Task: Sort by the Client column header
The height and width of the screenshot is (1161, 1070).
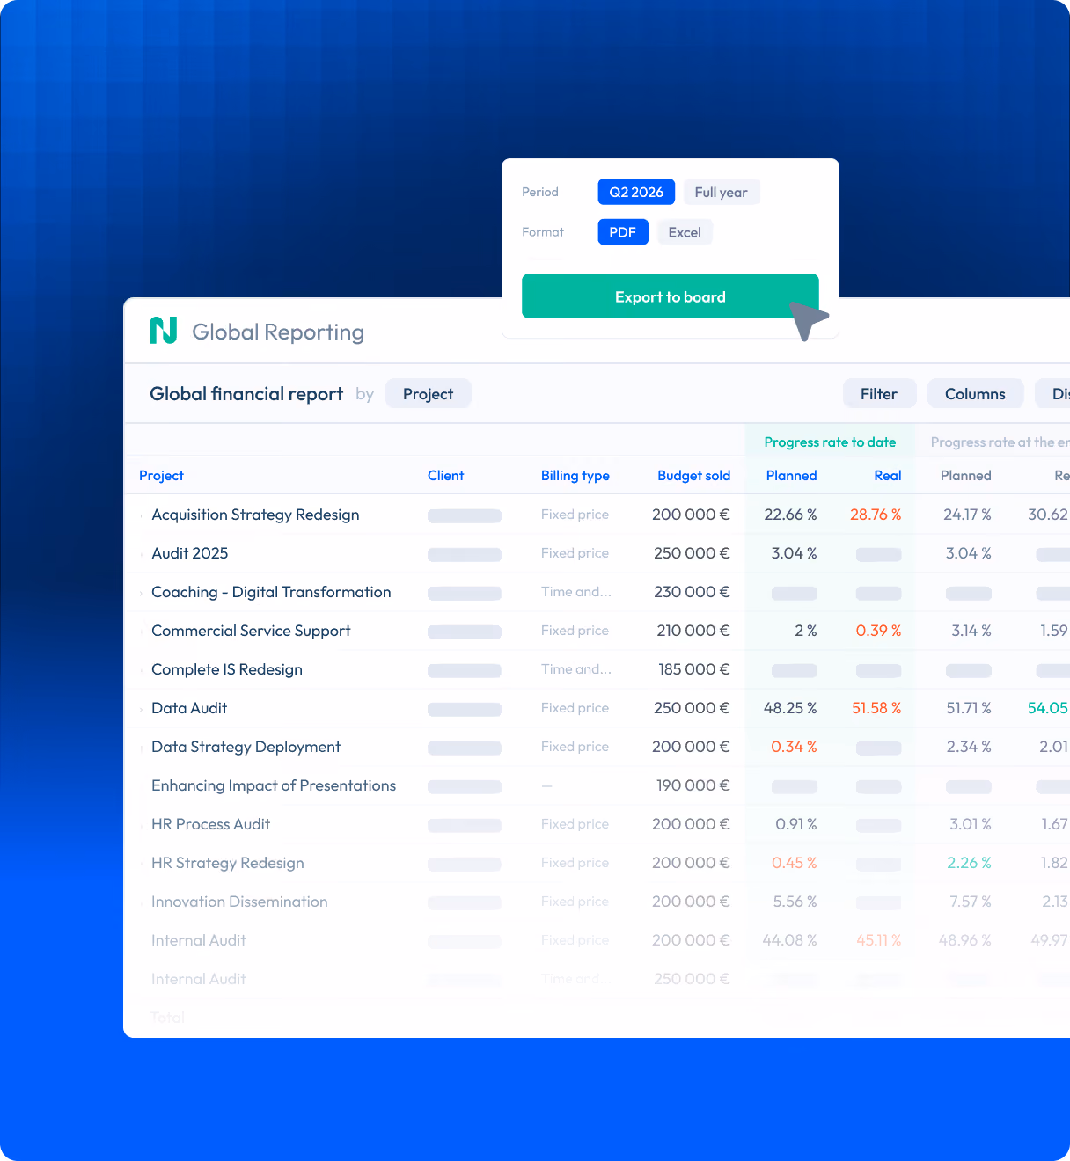Action: click(445, 476)
